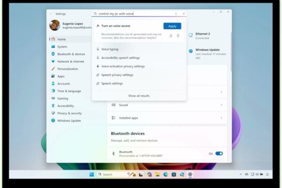This screenshot has height=188, width=282.
Task: Open Voice typing search result
Action: tap(139, 49)
